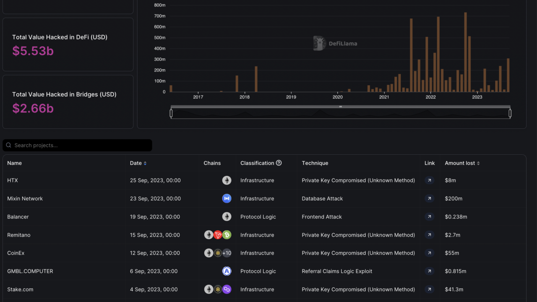Open the HTX row link arrow

429,180
